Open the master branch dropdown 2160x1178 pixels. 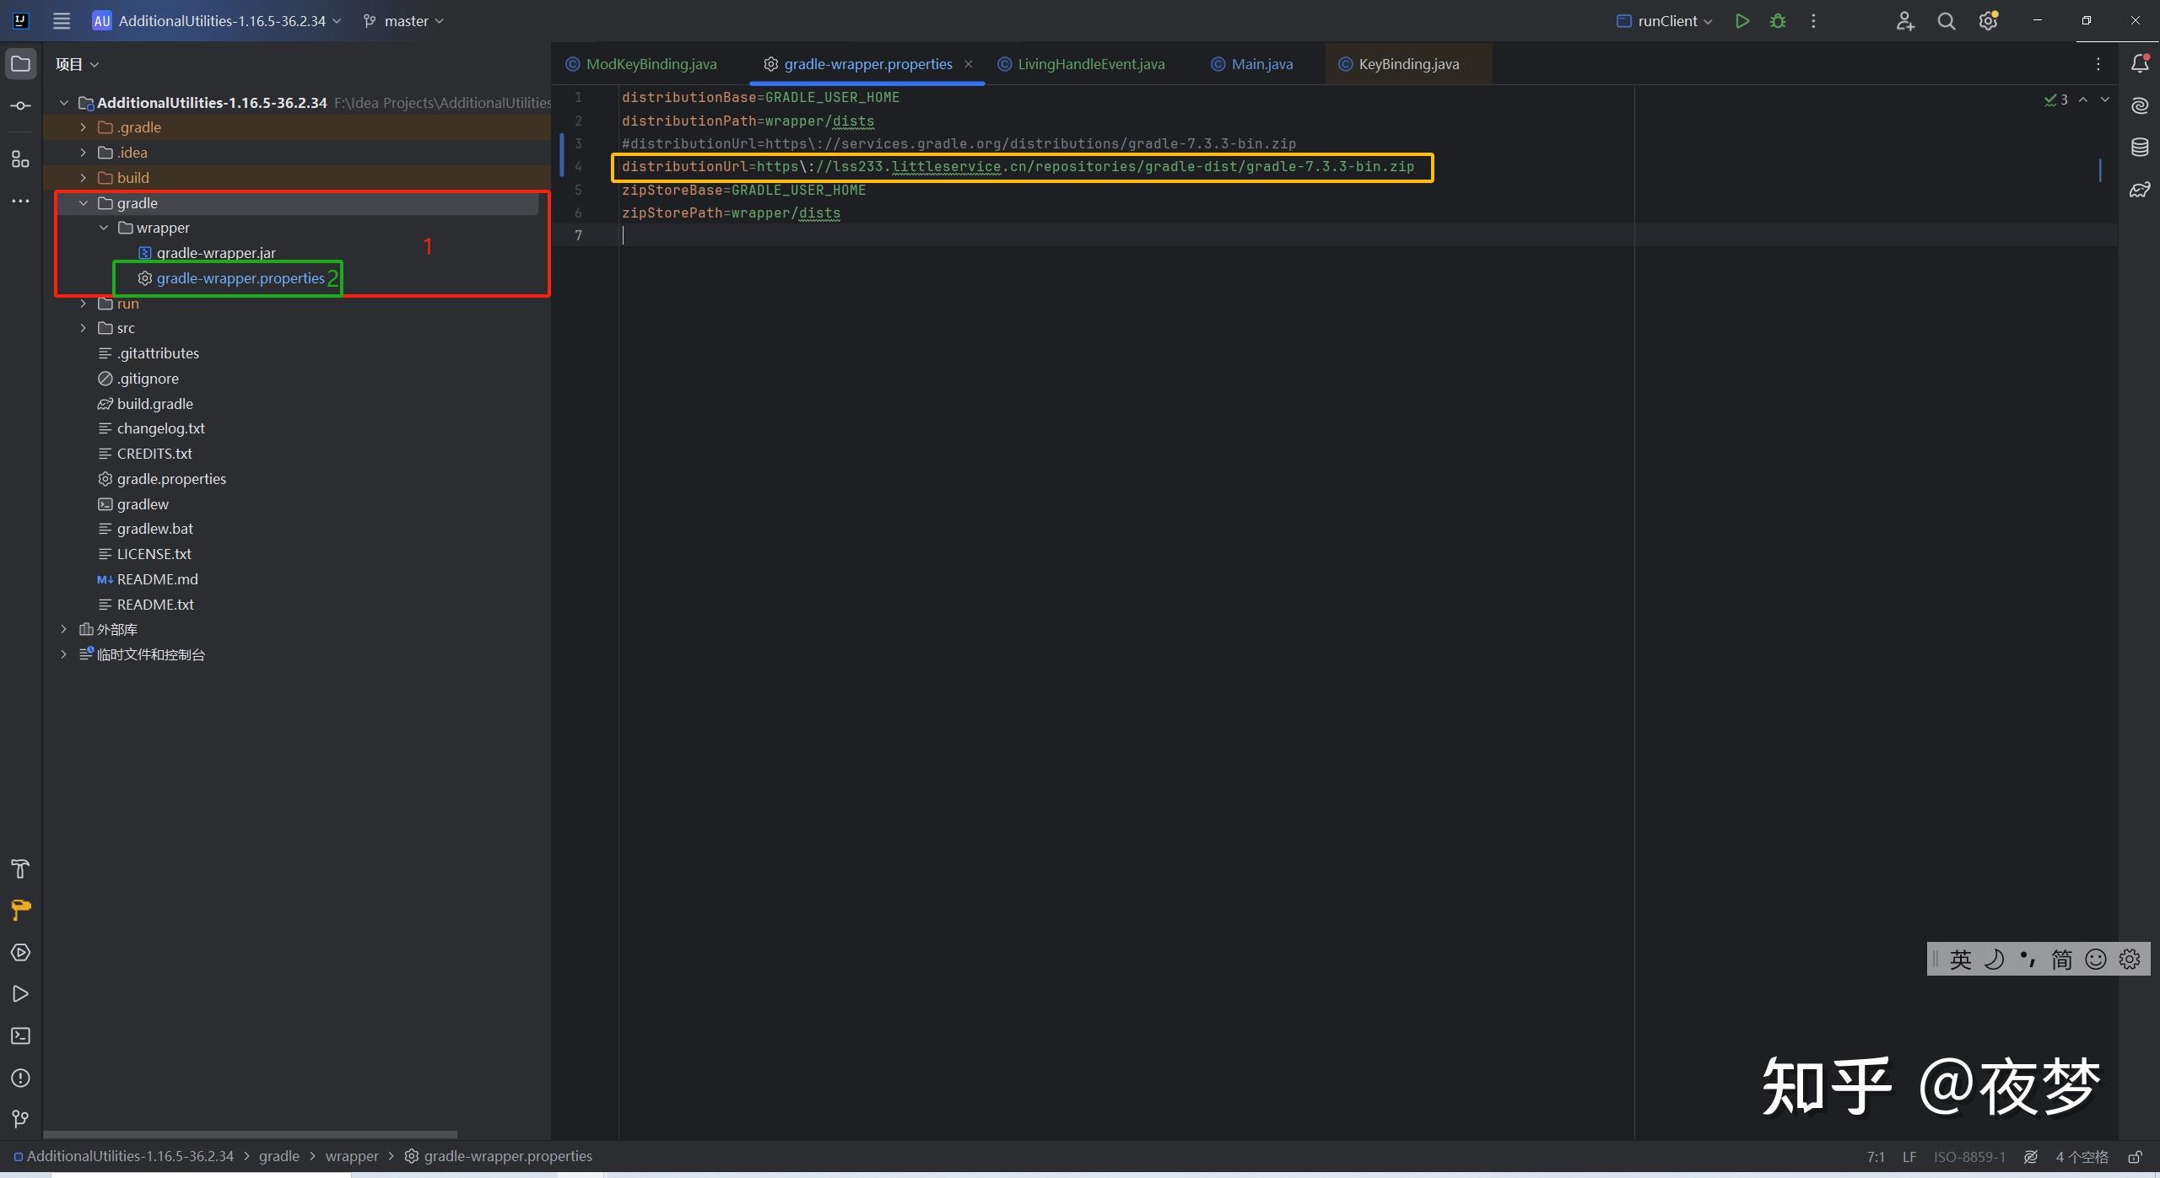coord(403,21)
